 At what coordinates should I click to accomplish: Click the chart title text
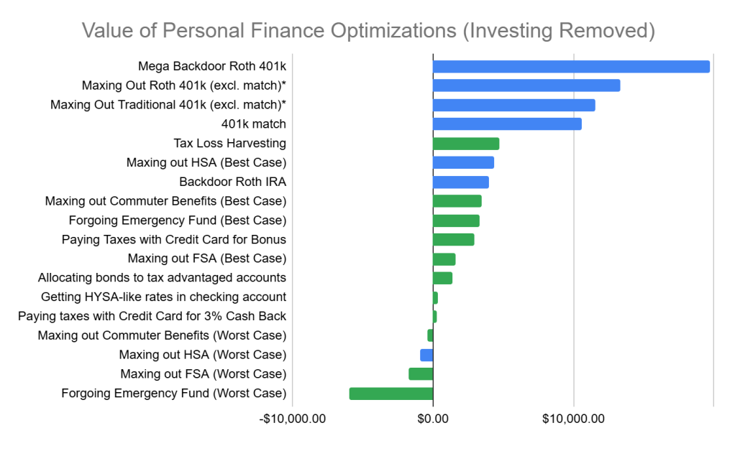368,31
